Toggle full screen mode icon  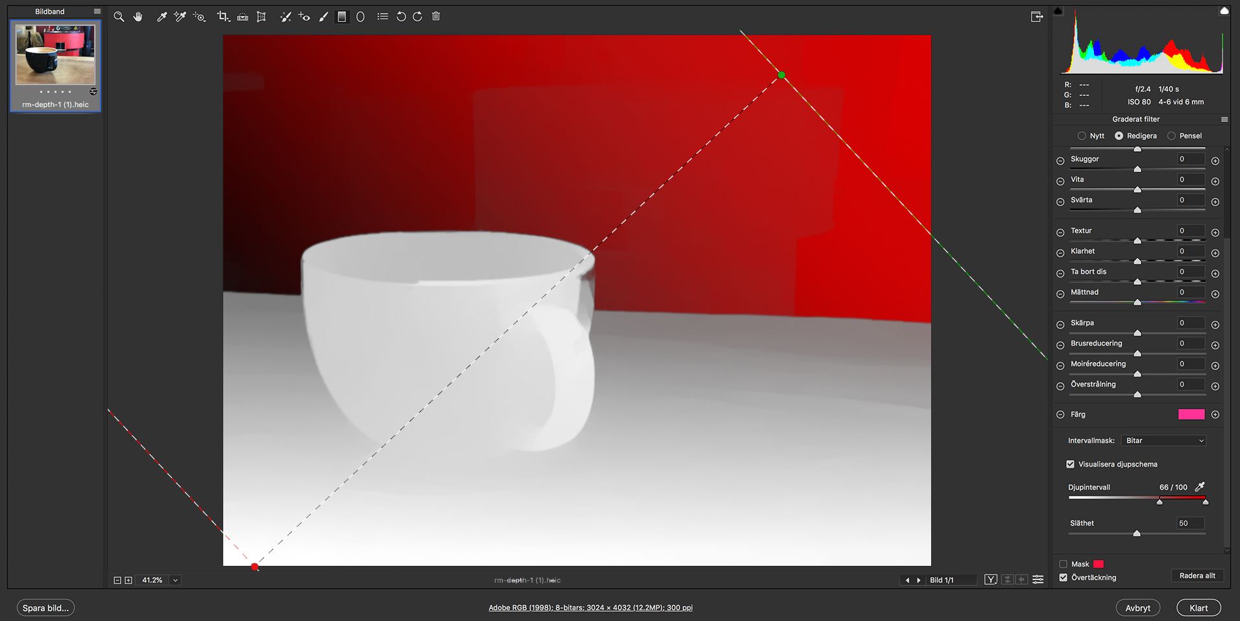point(1037,17)
